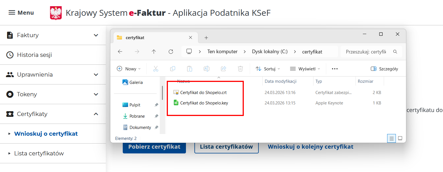This screenshot has width=443, height=172.
Task: Open the Nowy dropdown menu
Action: [129, 69]
